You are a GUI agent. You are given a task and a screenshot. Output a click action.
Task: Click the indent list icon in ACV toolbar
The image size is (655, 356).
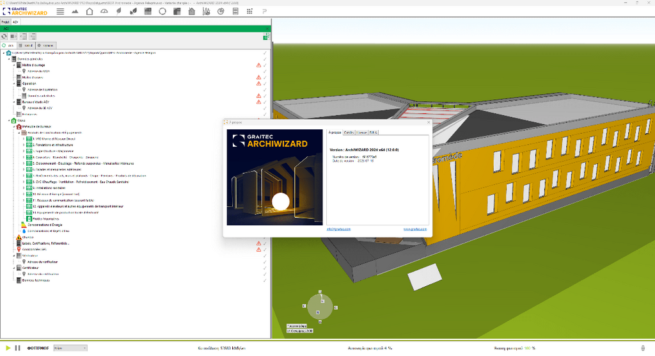pos(33,36)
